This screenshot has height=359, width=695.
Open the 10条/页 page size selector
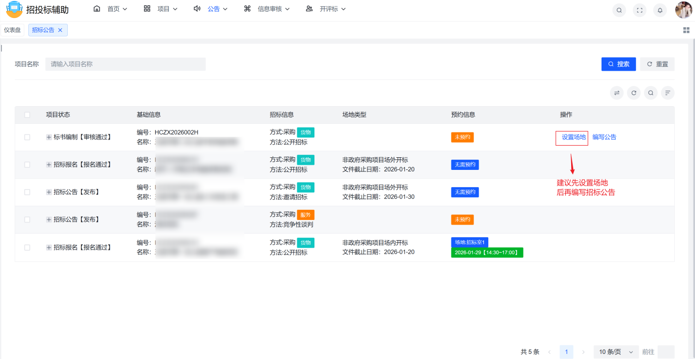[x=616, y=351]
